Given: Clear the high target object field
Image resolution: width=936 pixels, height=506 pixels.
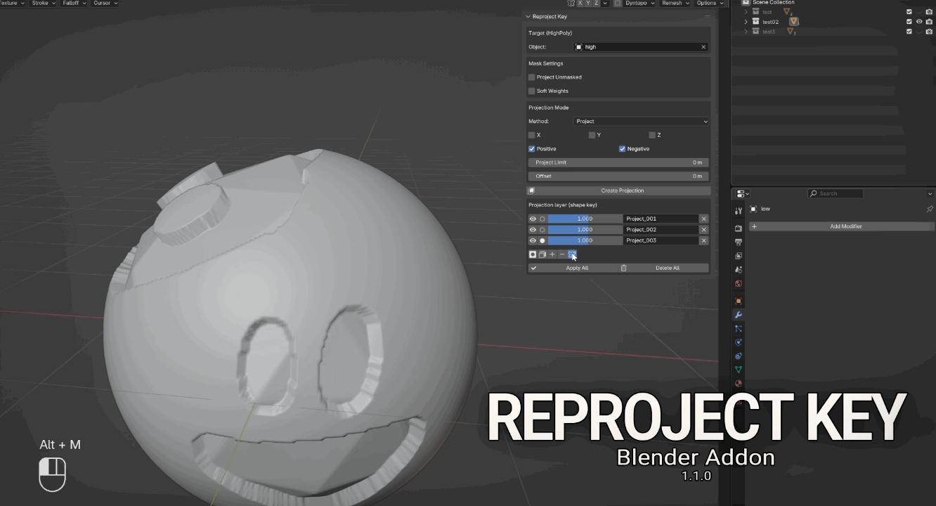Looking at the screenshot, I should coord(703,47).
